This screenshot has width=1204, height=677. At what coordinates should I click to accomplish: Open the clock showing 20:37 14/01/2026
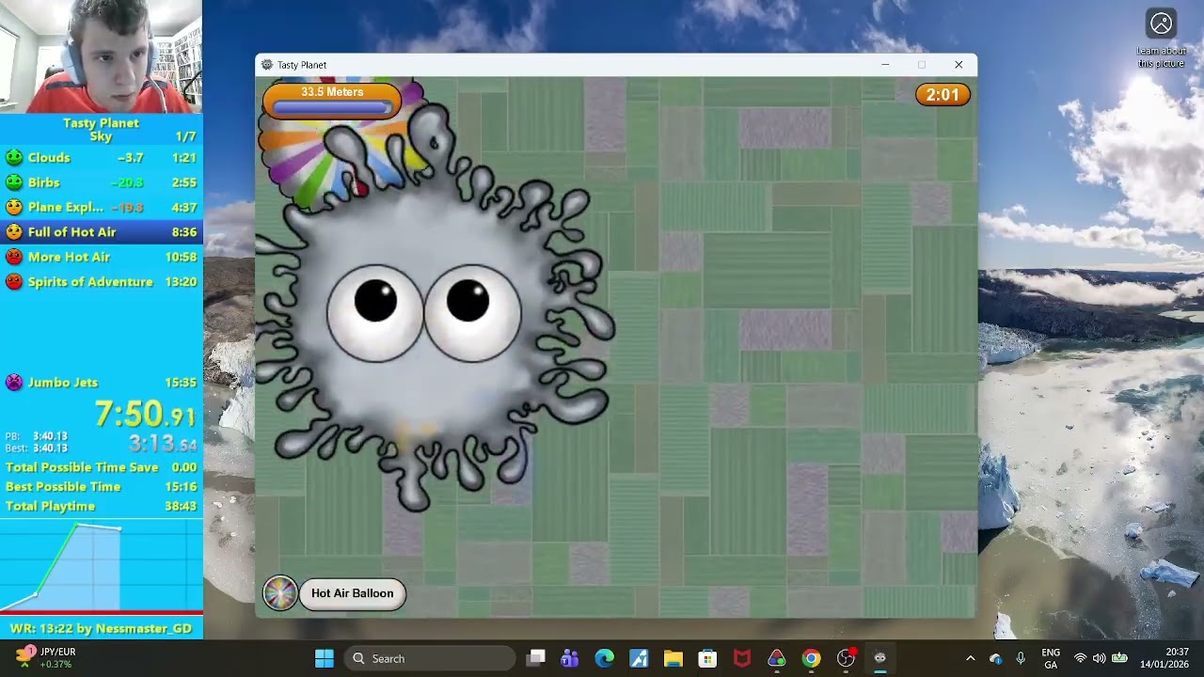(1164, 658)
